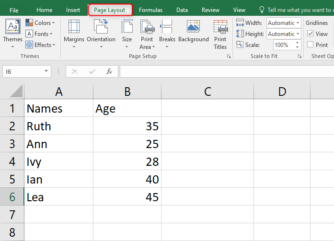Select the cell containing Ivy
The image size is (334, 241).
(59, 161)
